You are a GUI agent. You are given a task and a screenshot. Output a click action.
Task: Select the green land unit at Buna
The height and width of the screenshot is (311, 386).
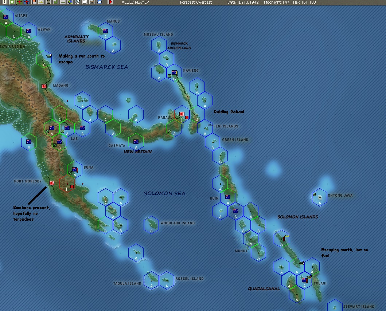tap(70, 173)
